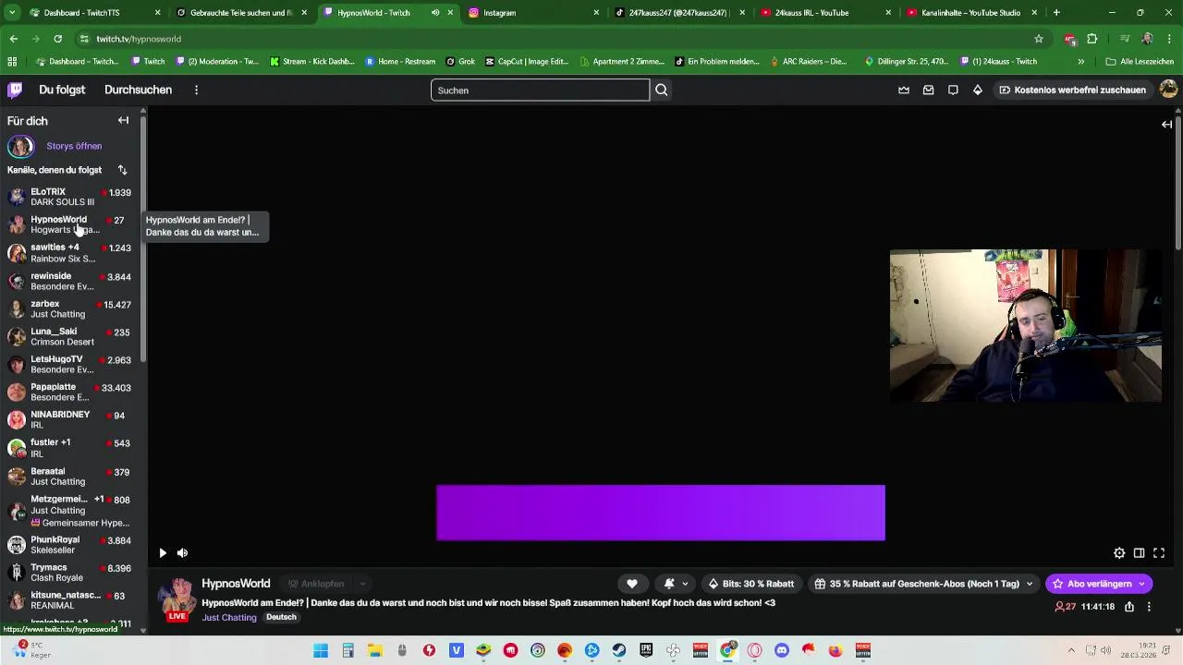Switch to Kanalinhalte - YouTube Studio tab
The width and height of the screenshot is (1183, 665).
pyautogui.click(x=972, y=13)
